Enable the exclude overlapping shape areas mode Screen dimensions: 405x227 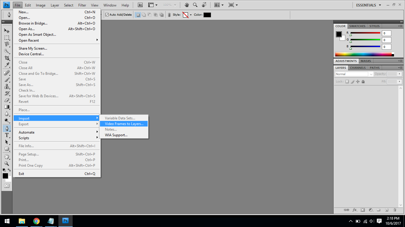pos(161,15)
